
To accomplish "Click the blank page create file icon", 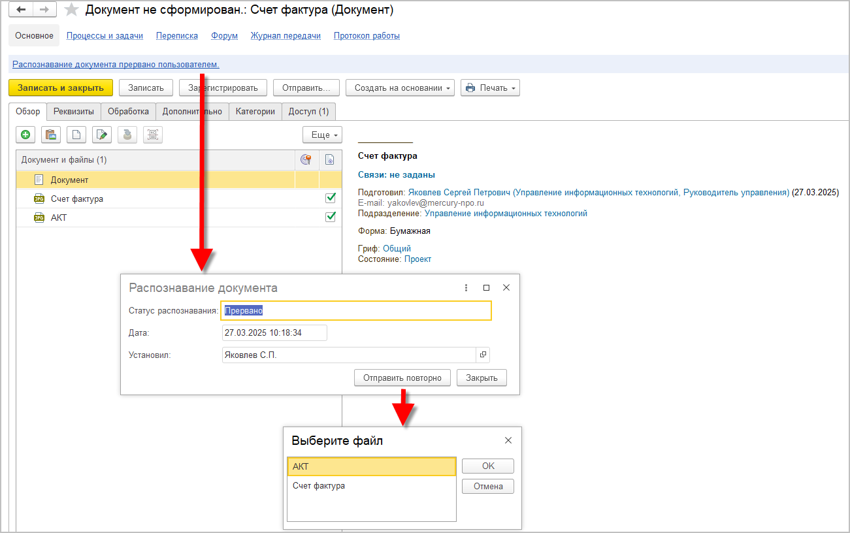I will (76, 135).
